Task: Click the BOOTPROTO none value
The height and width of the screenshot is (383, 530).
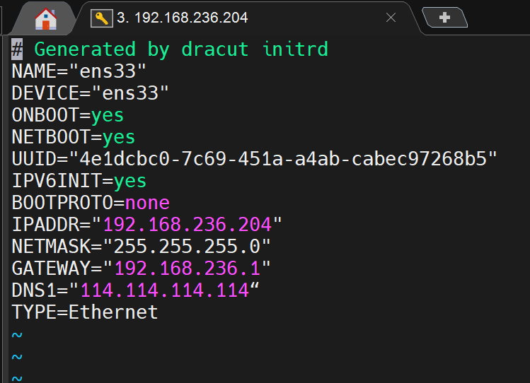Action: [147, 203]
